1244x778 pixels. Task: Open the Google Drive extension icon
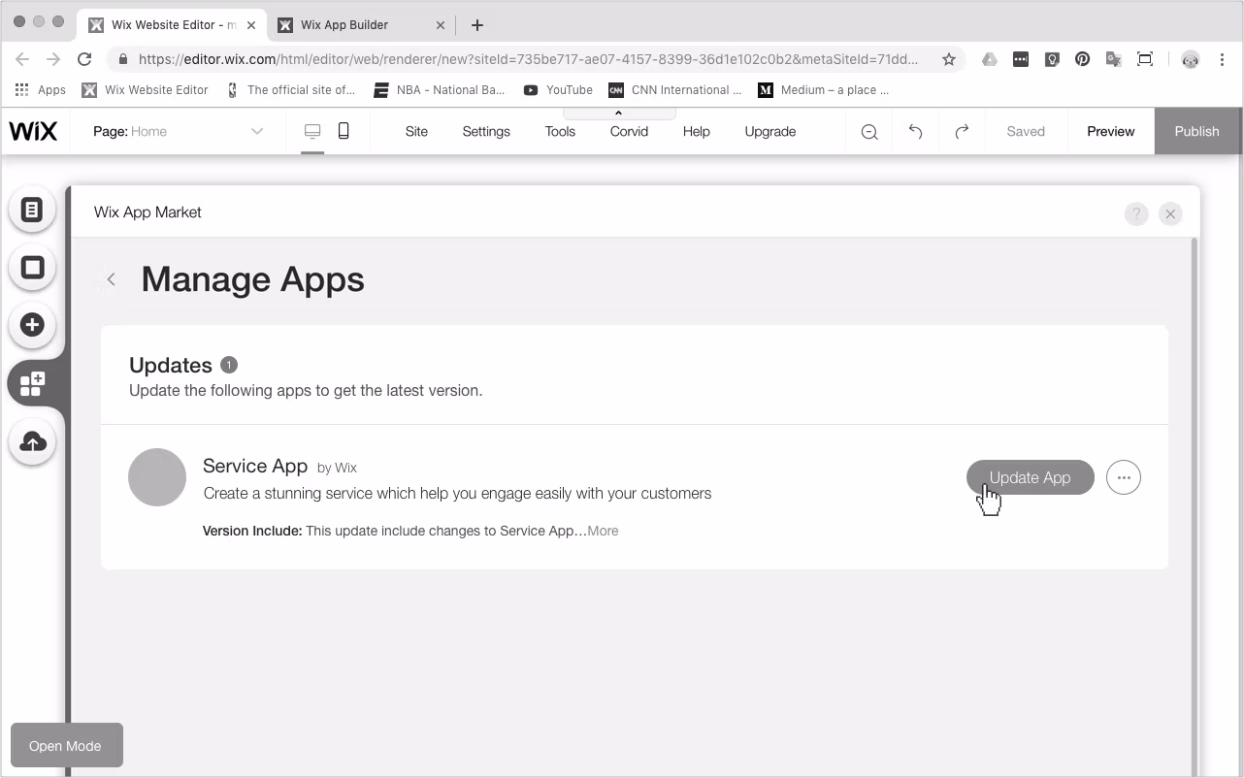click(x=989, y=59)
